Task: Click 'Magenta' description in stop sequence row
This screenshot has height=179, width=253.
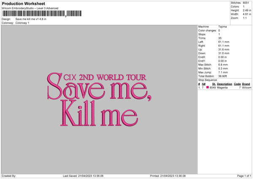Action: (x=222, y=87)
